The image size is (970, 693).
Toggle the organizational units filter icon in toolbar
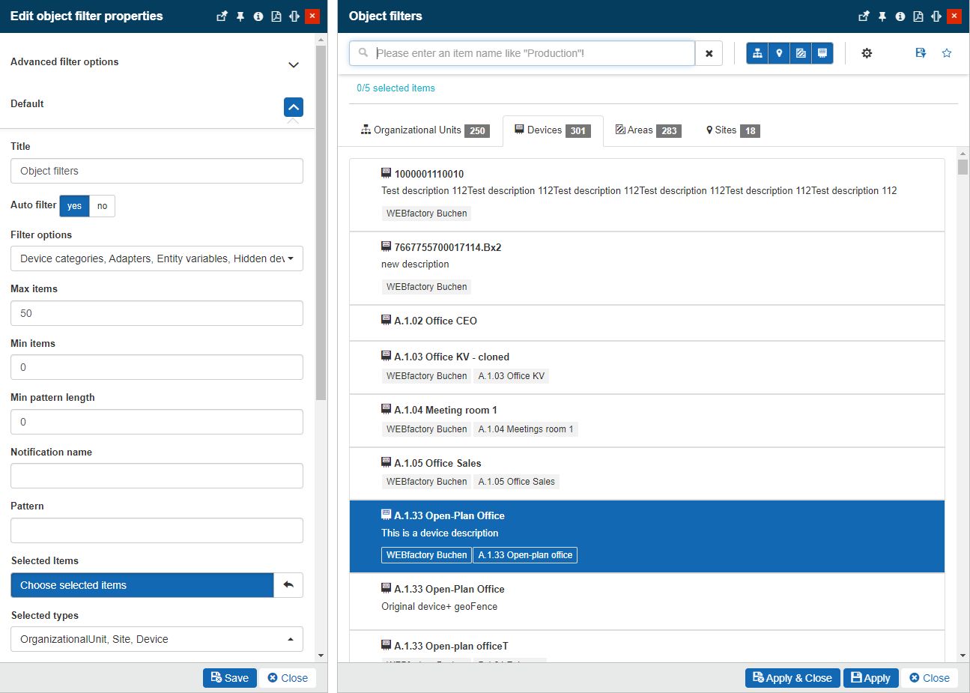(757, 53)
